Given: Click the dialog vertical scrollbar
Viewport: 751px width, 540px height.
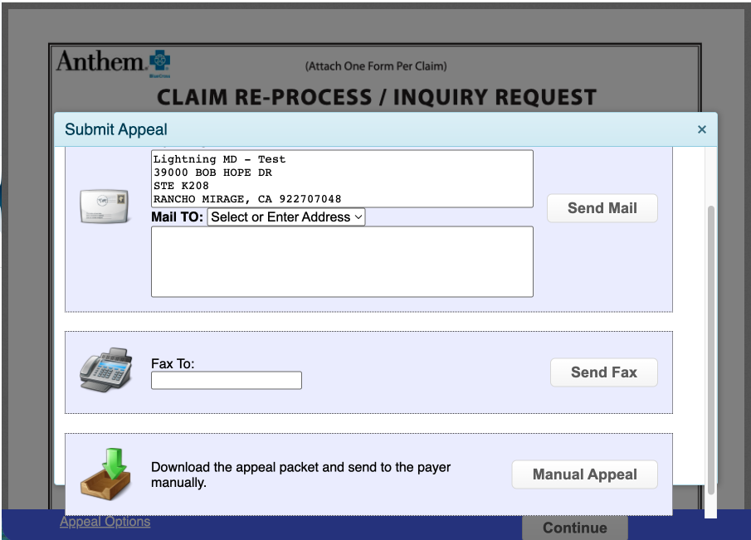Looking at the screenshot, I should pos(711,349).
